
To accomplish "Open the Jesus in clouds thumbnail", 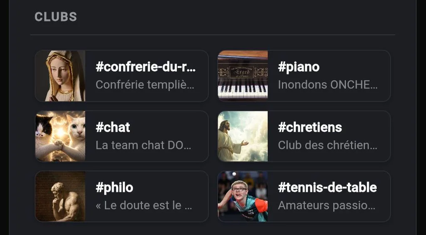I will pos(243,136).
